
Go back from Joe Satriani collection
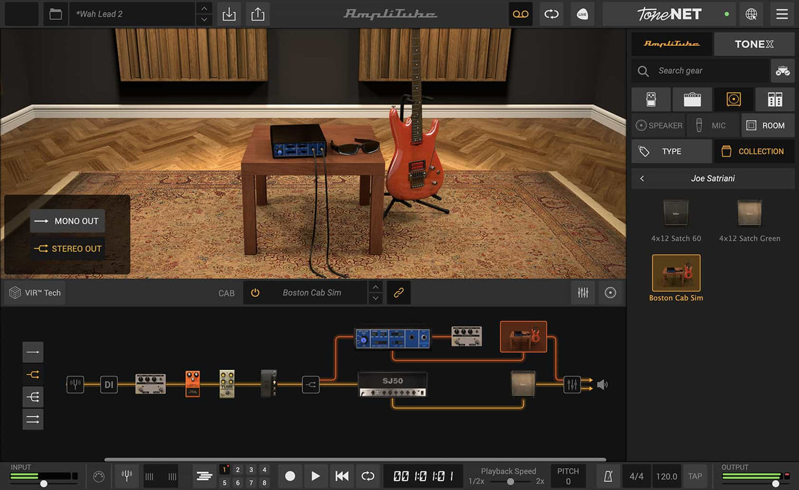(x=642, y=178)
